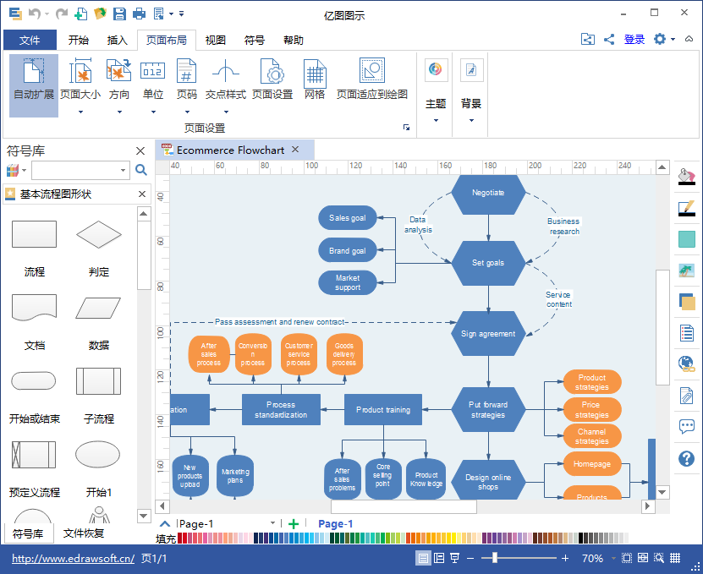Print using the printer icon
703x574 pixels.
click(x=139, y=14)
